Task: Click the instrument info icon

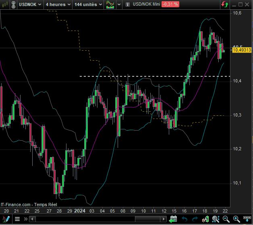Action: click(x=127, y=4)
